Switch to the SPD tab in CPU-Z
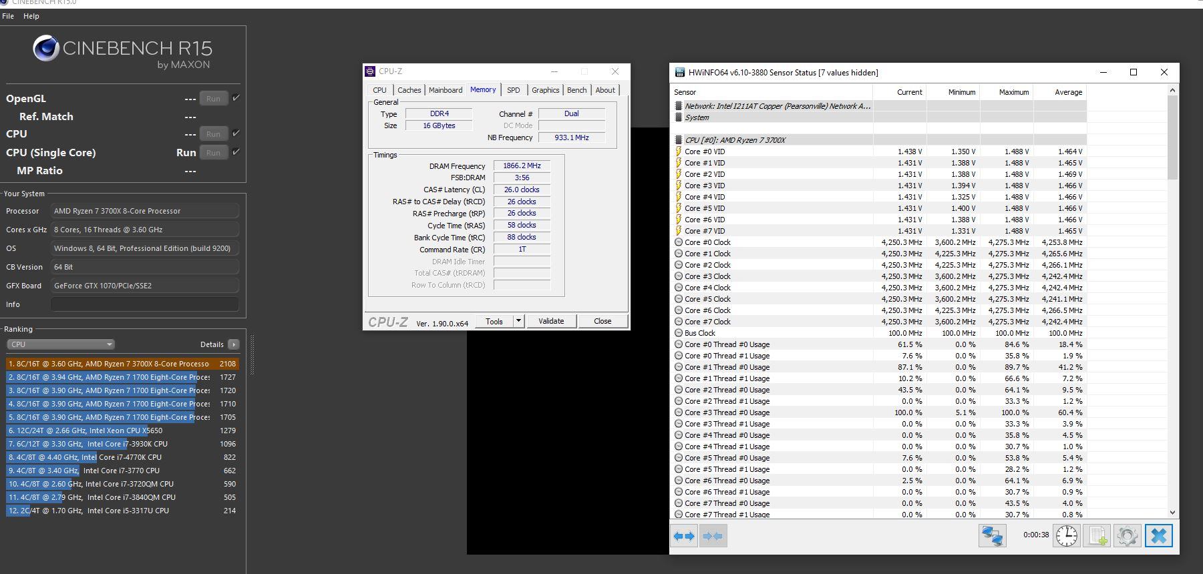 coord(513,90)
